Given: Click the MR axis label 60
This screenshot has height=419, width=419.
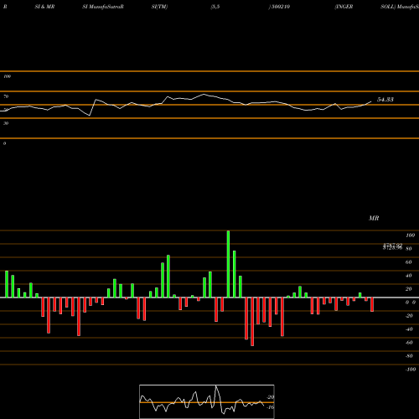Looking at the screenshot, I should point(409,262).
